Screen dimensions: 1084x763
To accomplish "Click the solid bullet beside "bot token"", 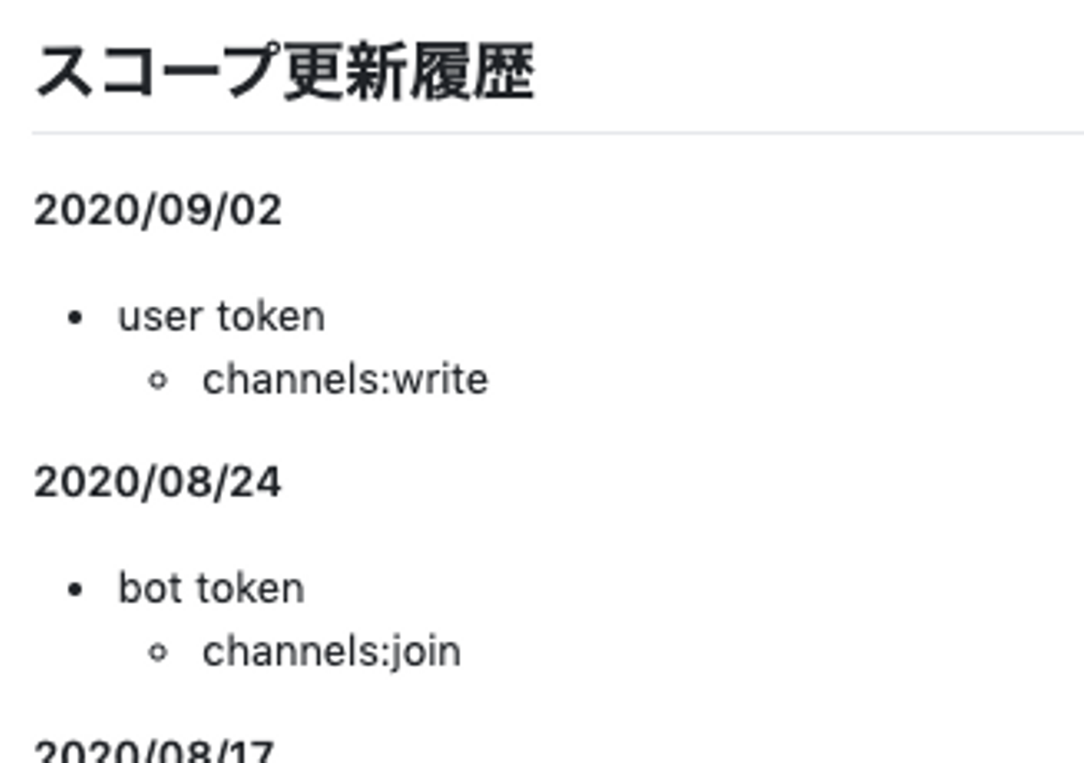I will [x=75, y=590].
